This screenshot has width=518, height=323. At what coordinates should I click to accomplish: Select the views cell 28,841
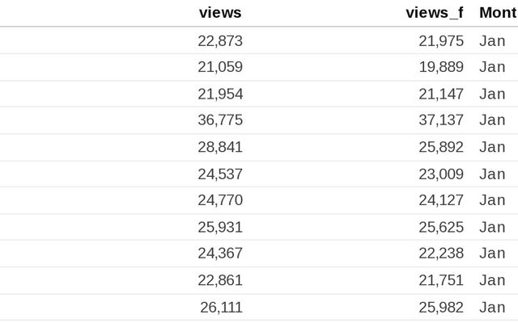click(x=220, y=147)
